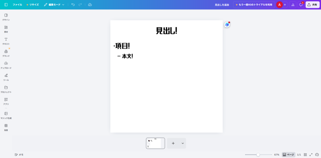Adjust the zoom level slider

[x=258, y=155]
